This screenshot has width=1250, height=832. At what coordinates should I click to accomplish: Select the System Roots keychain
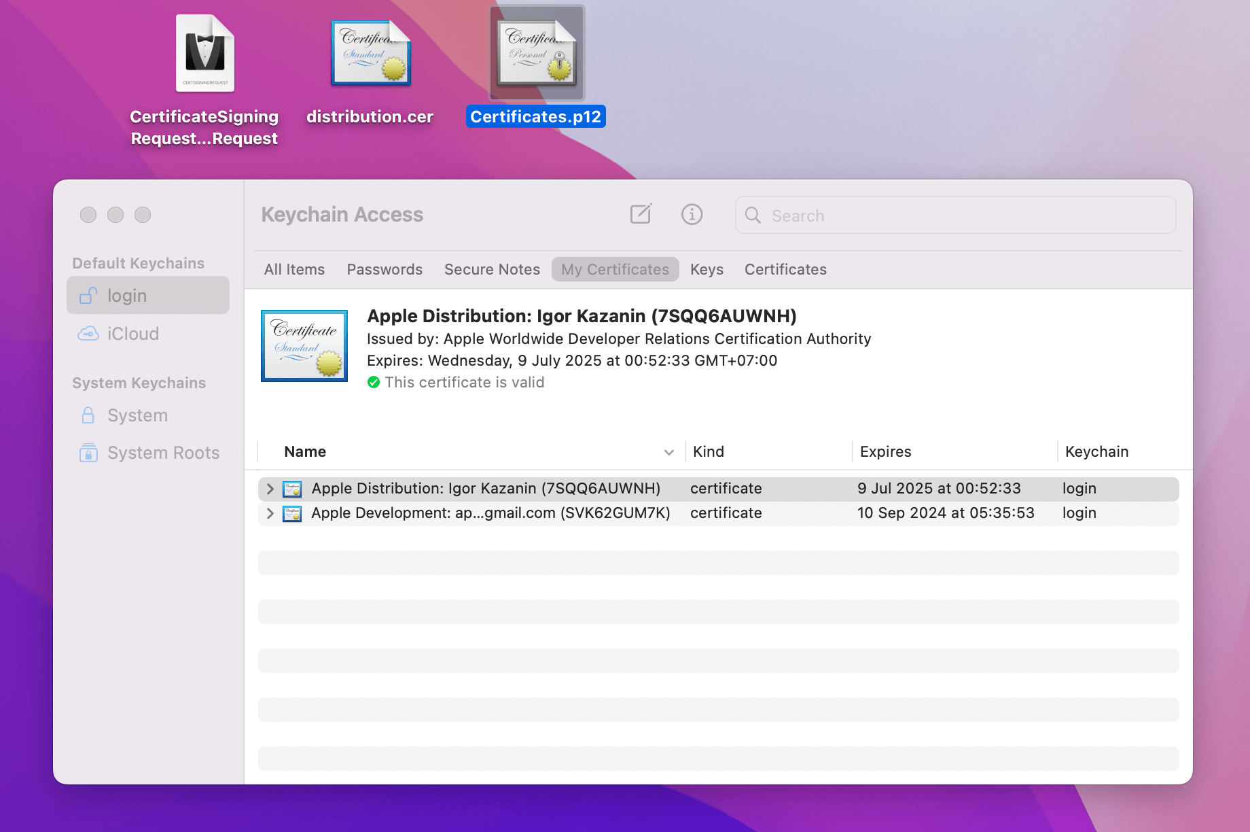[148, 453]
